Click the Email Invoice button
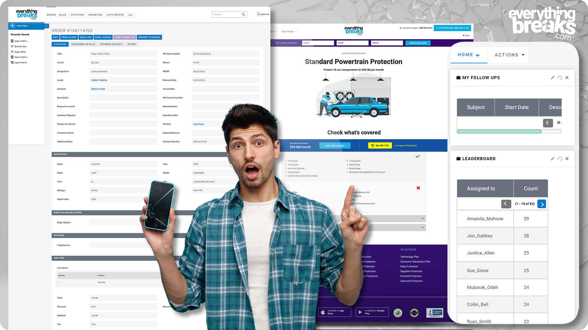This screenshot has height=330, width=588. tap(103, 37)
